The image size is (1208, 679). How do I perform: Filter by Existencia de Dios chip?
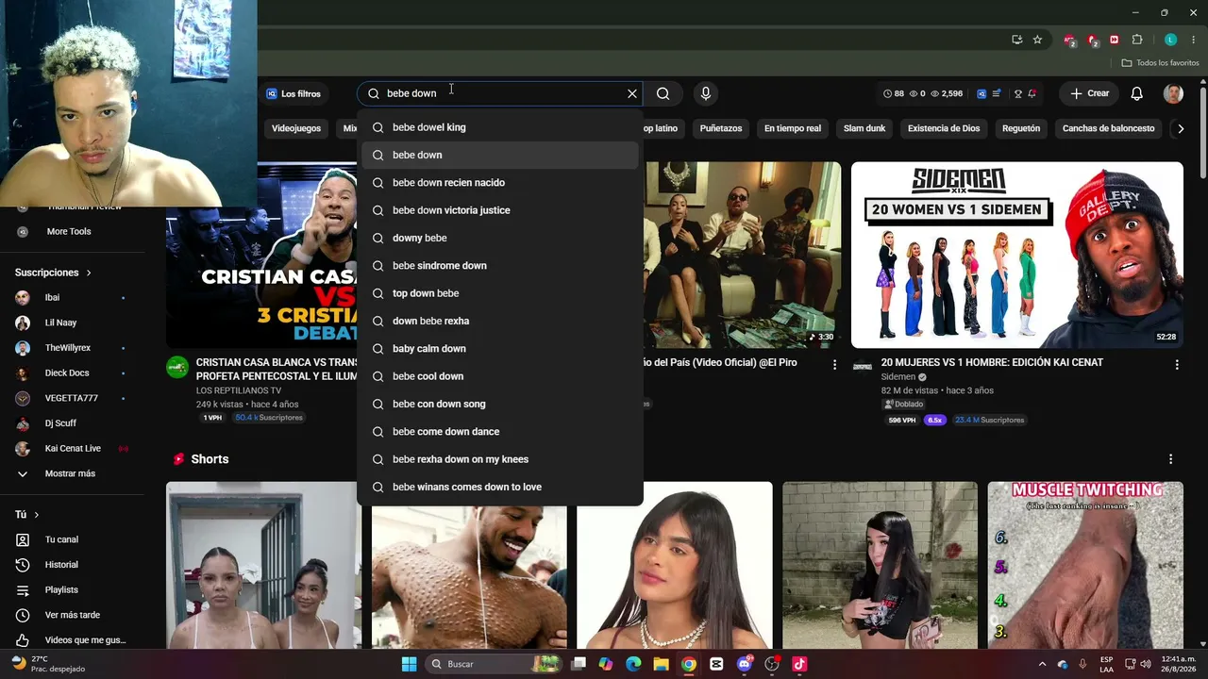coord(944,128)
